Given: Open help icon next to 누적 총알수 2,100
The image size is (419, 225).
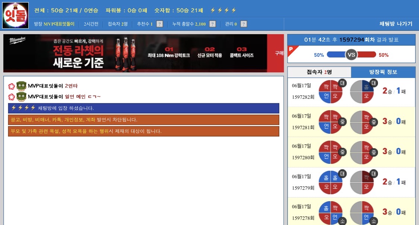Looking at the screenshot, I should pos(212,24).
